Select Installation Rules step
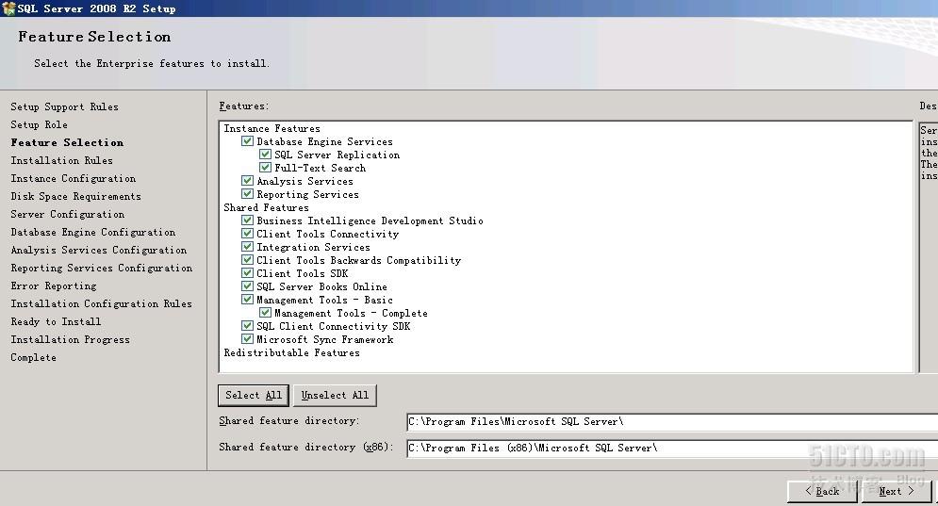This screenshot has height=506, width=938. point(61,161)
